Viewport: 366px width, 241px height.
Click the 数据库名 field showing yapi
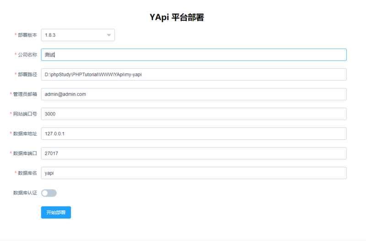pyautogui.click(x=194, y=173)
